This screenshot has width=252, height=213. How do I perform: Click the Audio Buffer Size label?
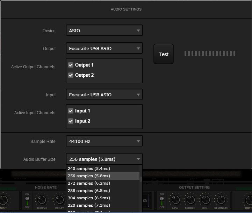(x=39, y=159)
